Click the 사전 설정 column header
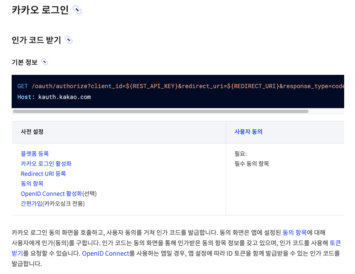The height and width of the screenshot is (274, 355). coord(32,132)
